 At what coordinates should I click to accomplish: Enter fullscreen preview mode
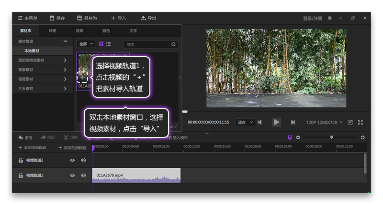tap(360, 122)
